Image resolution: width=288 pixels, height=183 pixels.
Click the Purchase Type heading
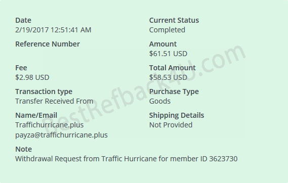point(174,91)
